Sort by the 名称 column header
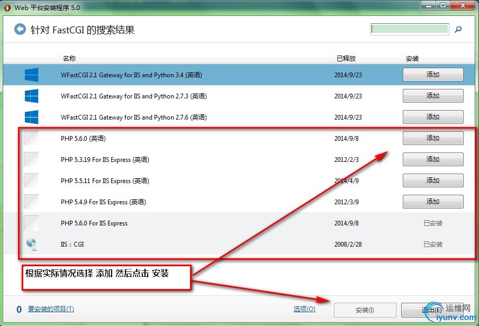 (69, 58)
